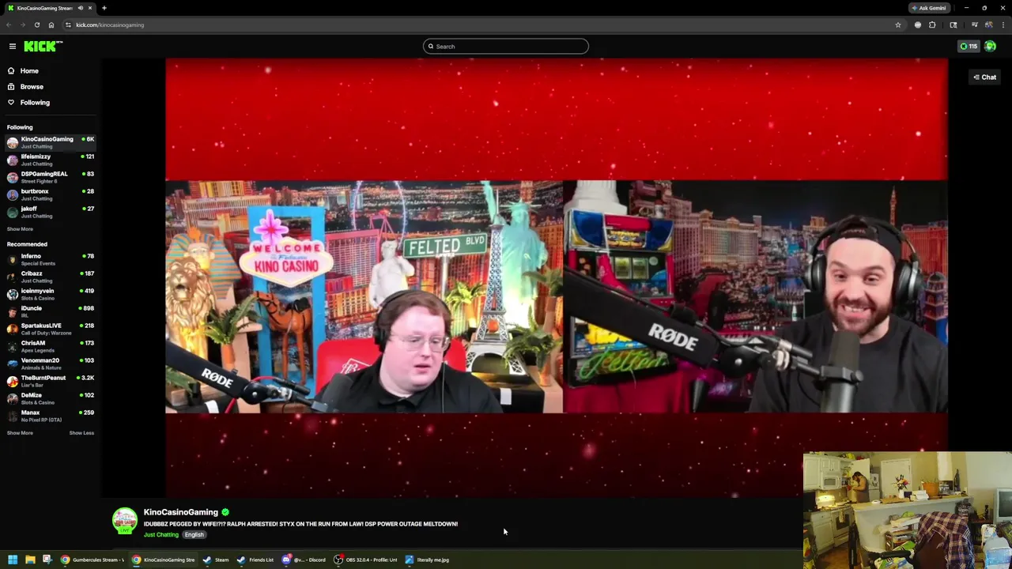Open the ChrisAM recommended channel
Screen dimensions: 1012x569
pyautogui.click(x=51, y=346)
